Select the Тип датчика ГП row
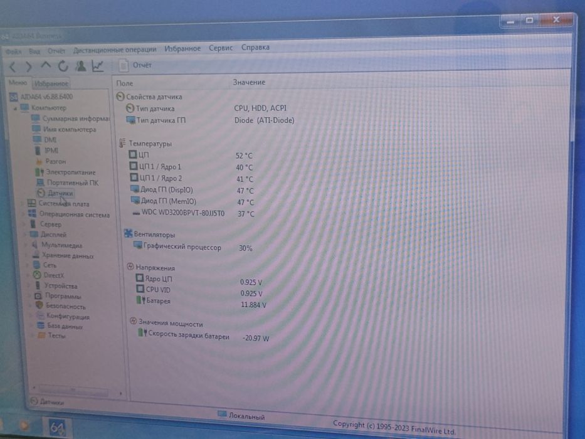The width and height of the screenshot is (585, 439). pyautogui.click(x=155, y=120)
